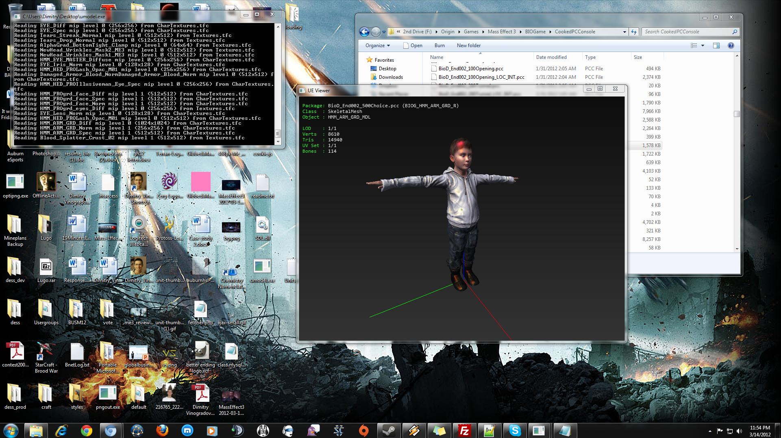Open FileZilla from the taskbar
The image size is (781, 438).
[464, 431]
